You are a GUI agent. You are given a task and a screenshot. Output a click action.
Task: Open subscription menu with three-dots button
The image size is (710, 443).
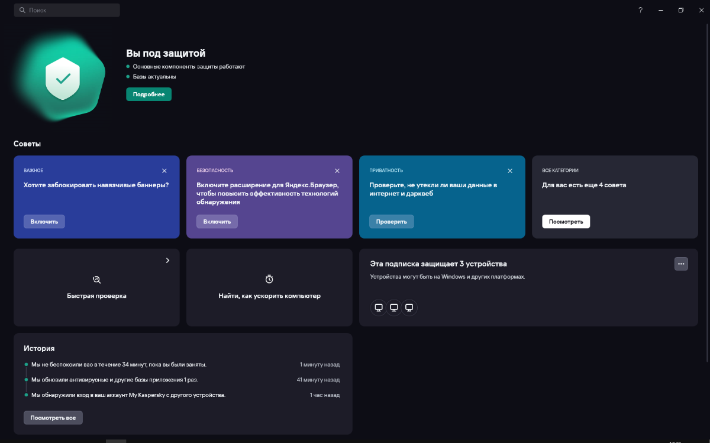(681, 264)
